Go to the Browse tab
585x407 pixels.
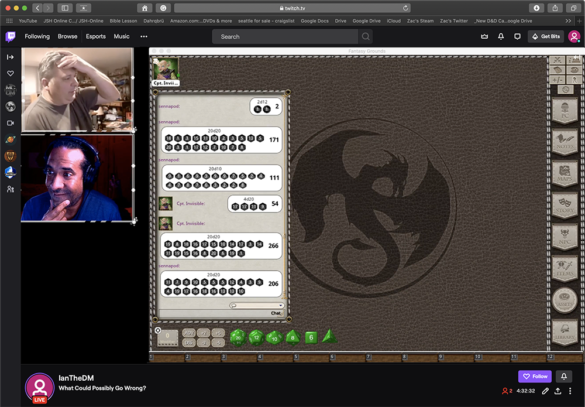(67, 36)
